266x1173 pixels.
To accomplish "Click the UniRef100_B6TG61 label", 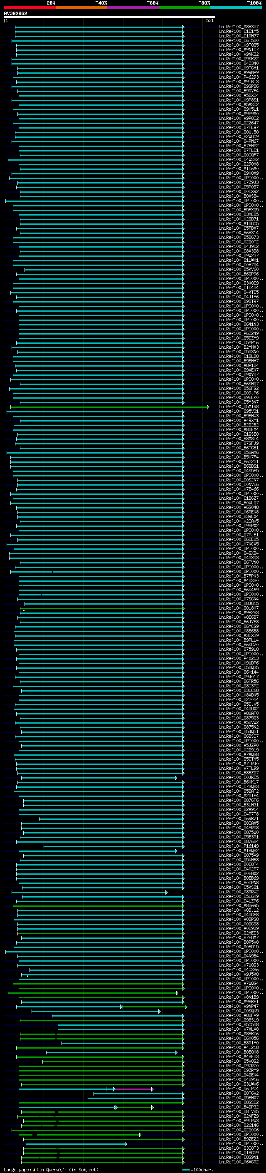I will click(x=239, y=448).
